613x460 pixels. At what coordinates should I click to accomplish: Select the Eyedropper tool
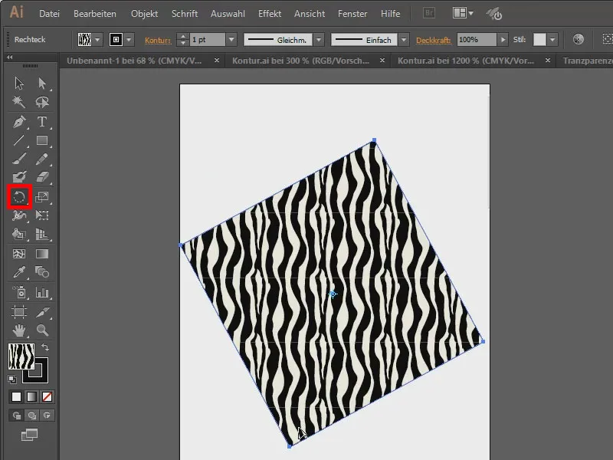click(18, 272)
